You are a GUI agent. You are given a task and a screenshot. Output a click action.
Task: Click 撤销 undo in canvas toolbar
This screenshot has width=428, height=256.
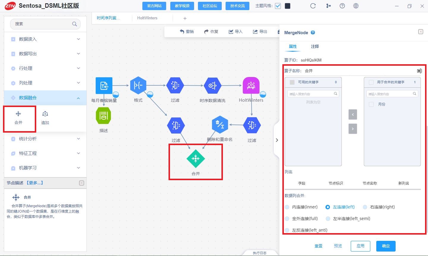tap(187, 32)
